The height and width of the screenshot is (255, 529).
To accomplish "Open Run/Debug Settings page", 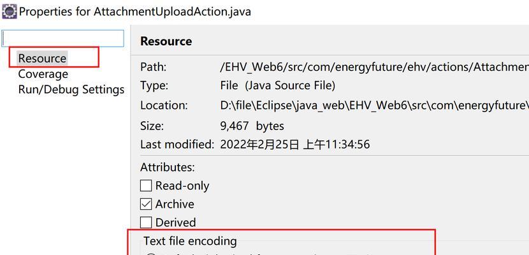I will (x=71, y=89).
